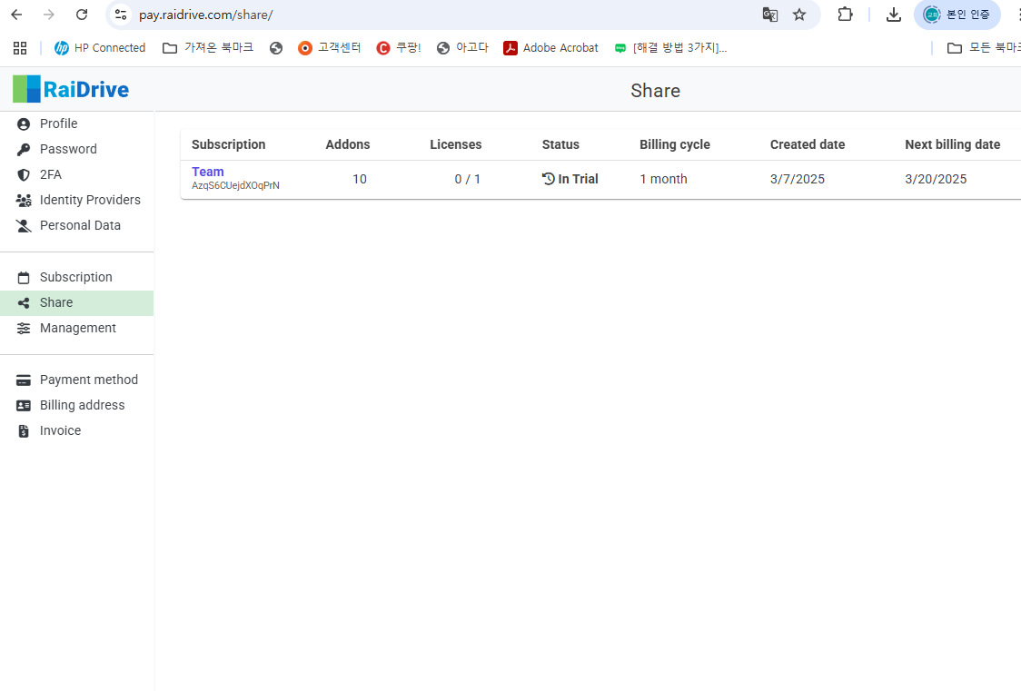Click the Billing cycle column header
1021x691 pixels.
point(675,144)
